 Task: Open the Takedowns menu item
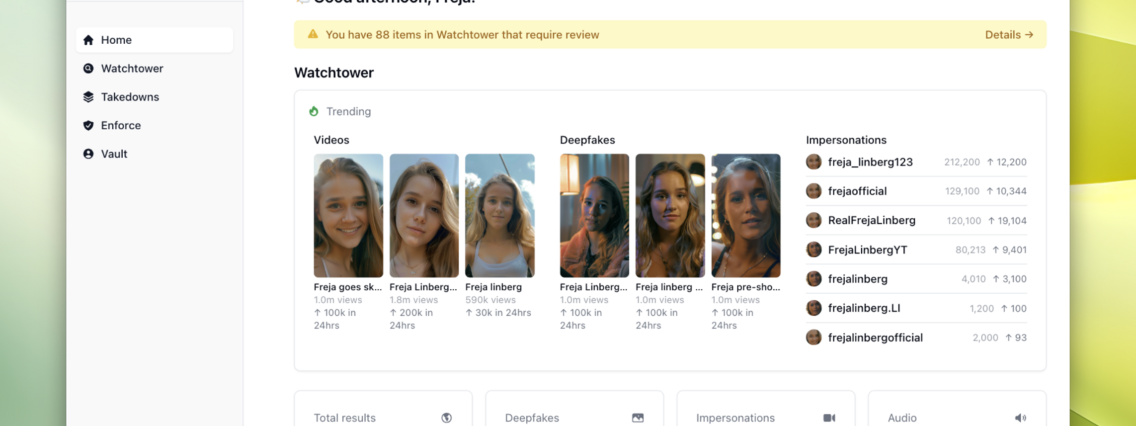click(130, 97)
